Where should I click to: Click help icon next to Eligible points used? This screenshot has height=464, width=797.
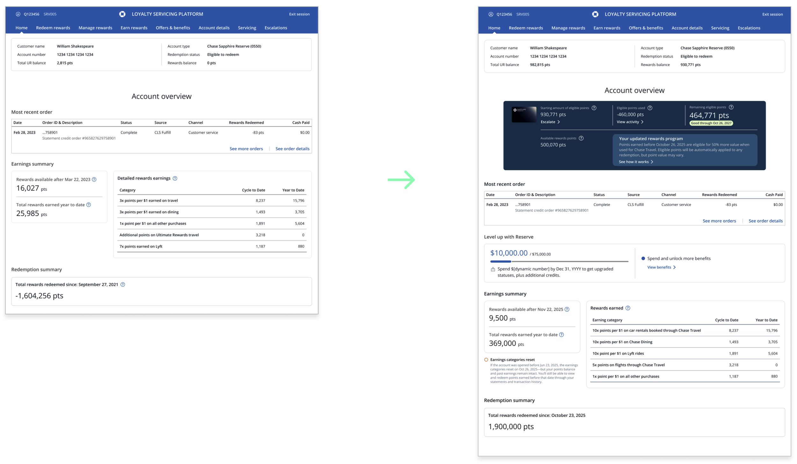[650, 108]
